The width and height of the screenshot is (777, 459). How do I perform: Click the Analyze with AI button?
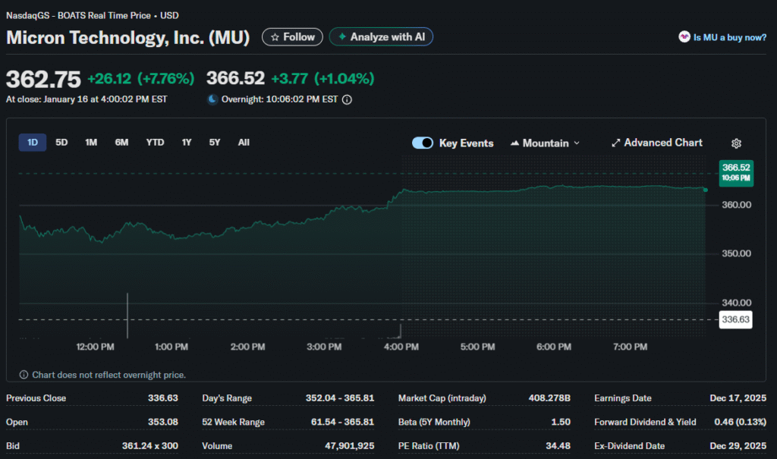pyautogui.click(x=381, y=36)
